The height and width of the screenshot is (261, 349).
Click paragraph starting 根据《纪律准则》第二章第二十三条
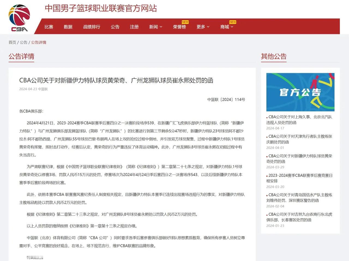point(112,214)
